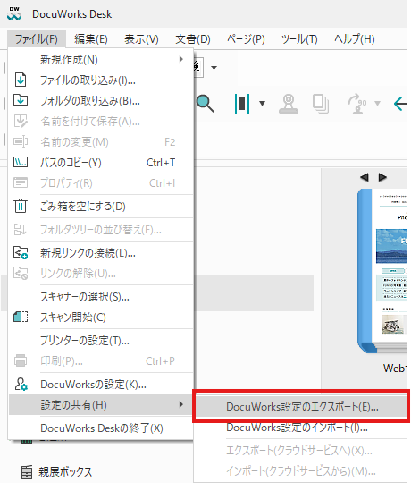Screen dimensions: 411x483
Task: Open the search box dropdown arrow
Action: 214,67
